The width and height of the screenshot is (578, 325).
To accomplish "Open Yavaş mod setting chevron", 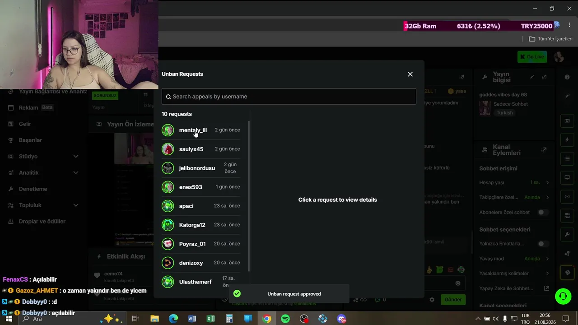I will [547, 259].
